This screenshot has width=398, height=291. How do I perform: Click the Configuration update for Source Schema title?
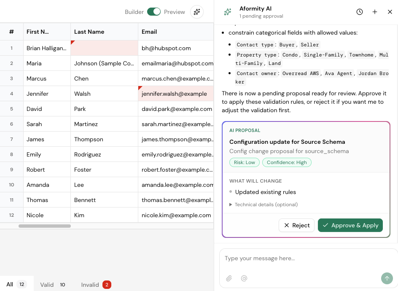click(287, 142)
